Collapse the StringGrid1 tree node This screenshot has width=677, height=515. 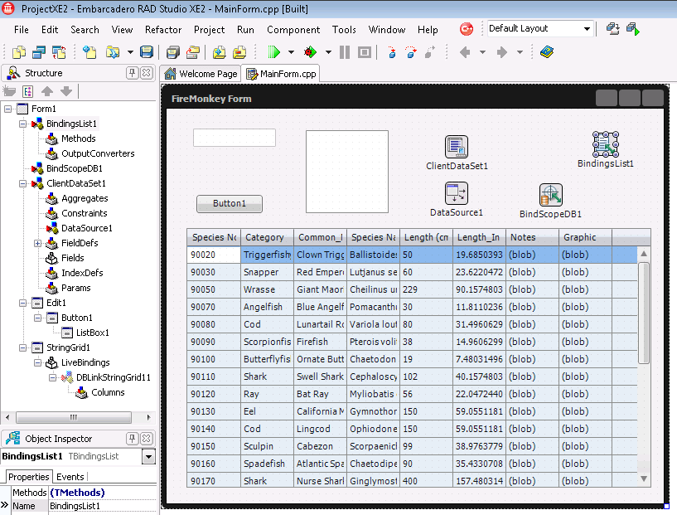[x=23, y=347]
